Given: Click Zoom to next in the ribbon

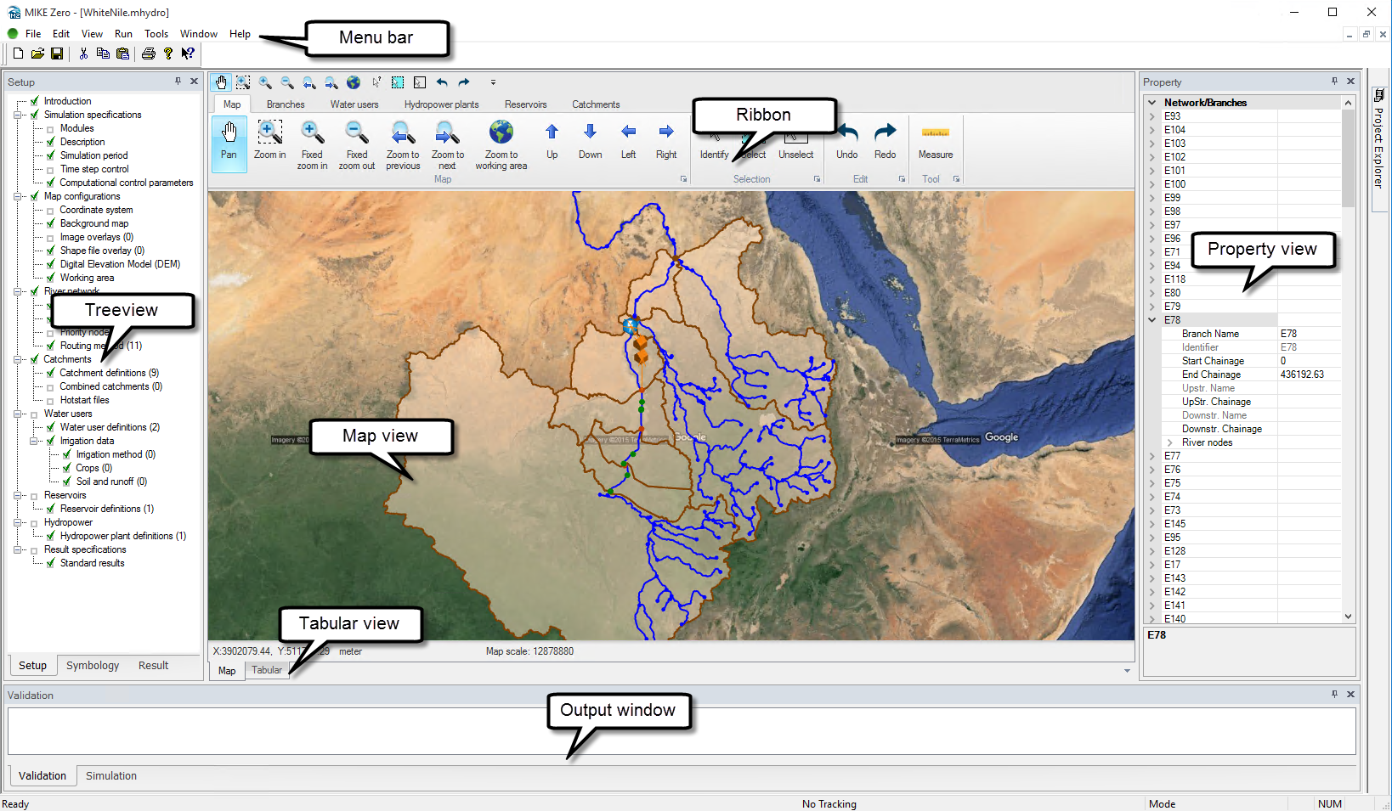Looking at the screenshot, I should point(448,145).
